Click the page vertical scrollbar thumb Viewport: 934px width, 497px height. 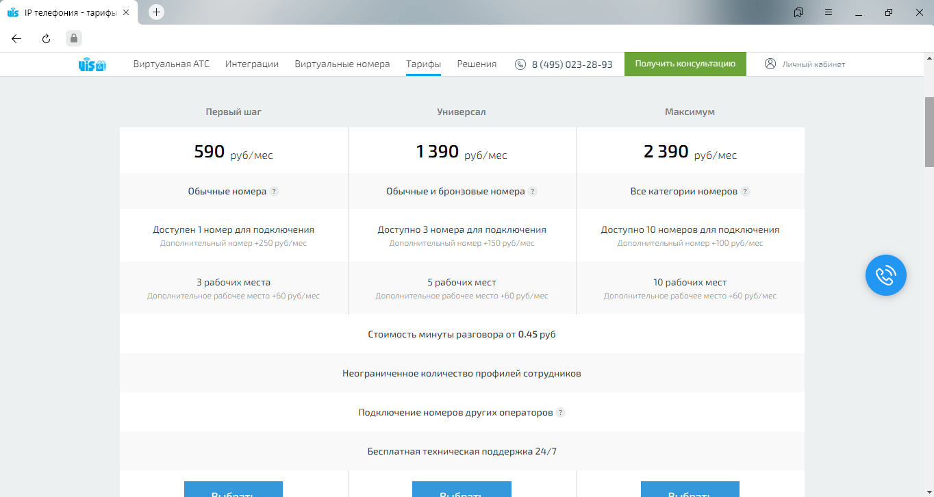(x=929, y=131)
